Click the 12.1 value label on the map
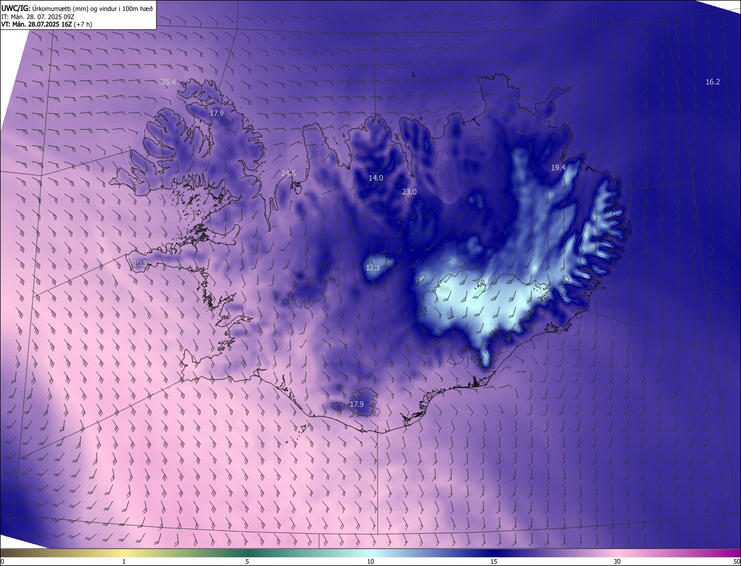This screenshot has width=741, height=566. pos(373,267)
